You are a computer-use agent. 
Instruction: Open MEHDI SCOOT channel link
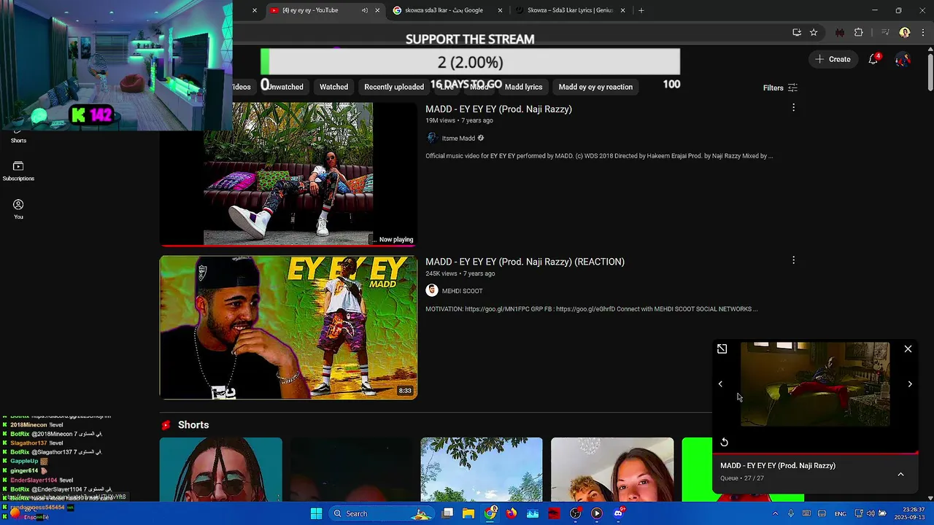(462, 291)
